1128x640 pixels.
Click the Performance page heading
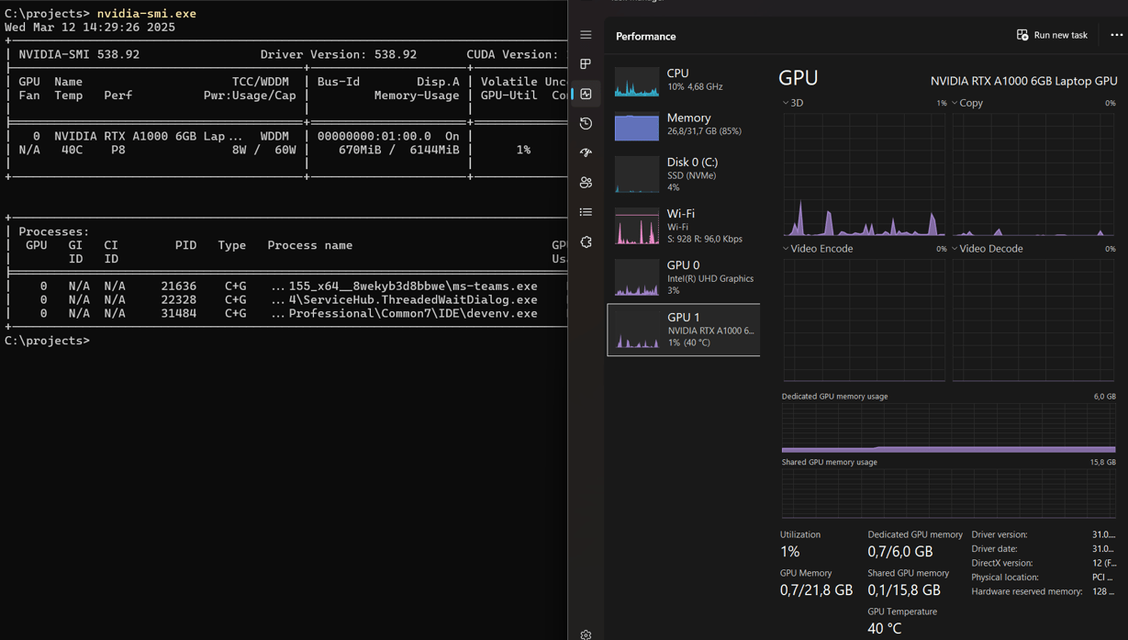pyautogui.click(x=645, y=36)
